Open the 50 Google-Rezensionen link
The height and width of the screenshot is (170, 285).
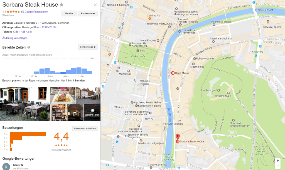point(35,12)
